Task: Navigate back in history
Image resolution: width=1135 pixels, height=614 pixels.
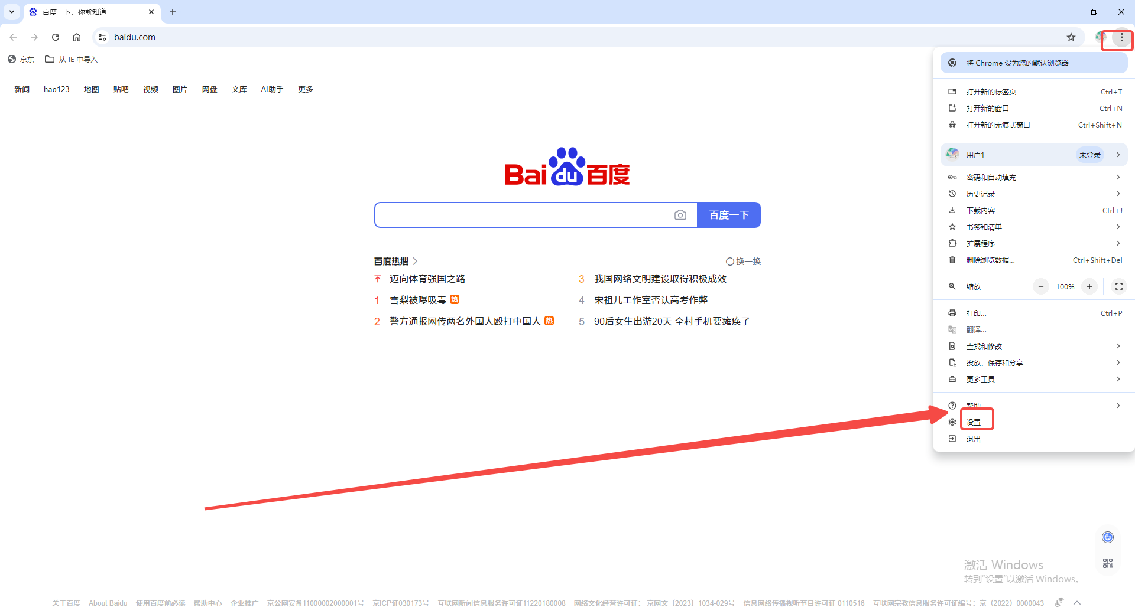Action: click(13, 37)
